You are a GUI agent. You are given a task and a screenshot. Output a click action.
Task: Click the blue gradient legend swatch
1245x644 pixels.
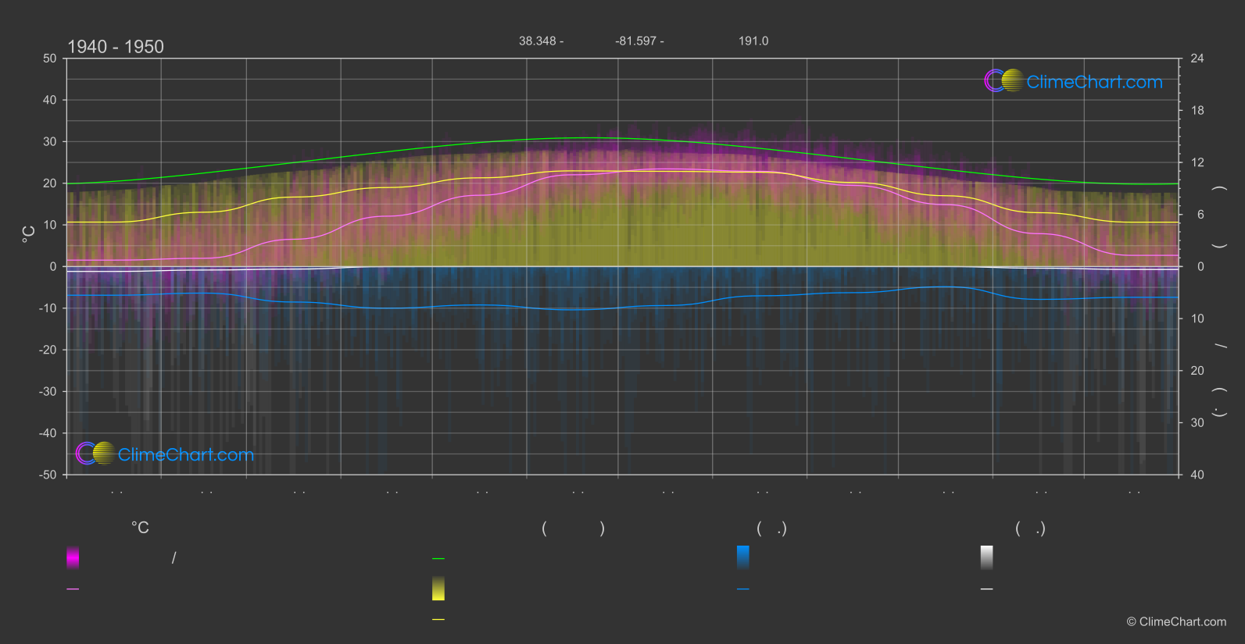pyautogui.click(x=743, y=557)
